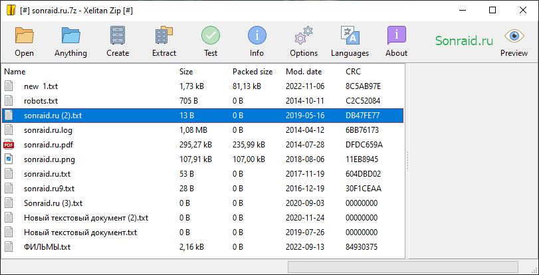Click the Create archive cabinet icon
This screenshot has height=275, width=539.
tap(118, 35)
